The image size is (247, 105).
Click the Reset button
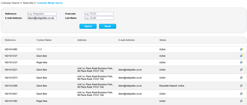click(x=107, y=26)
